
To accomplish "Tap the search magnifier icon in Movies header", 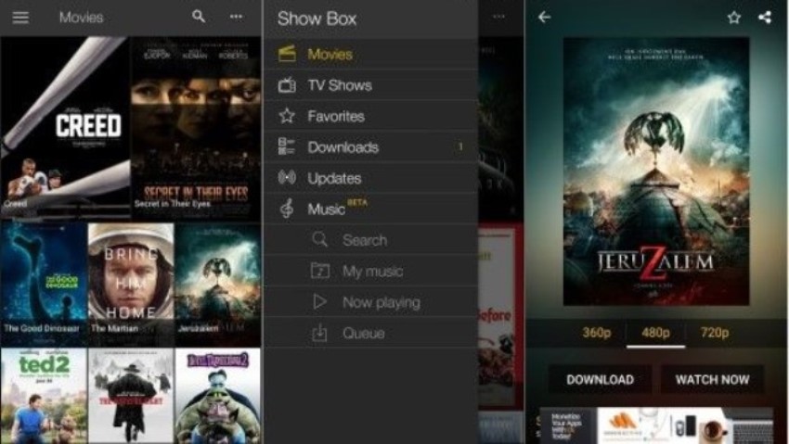I will (199, 17).
